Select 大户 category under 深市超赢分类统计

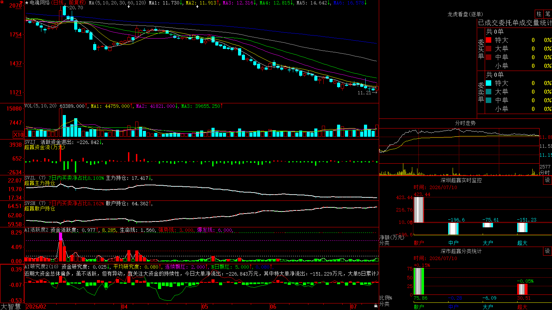[488, 307]
